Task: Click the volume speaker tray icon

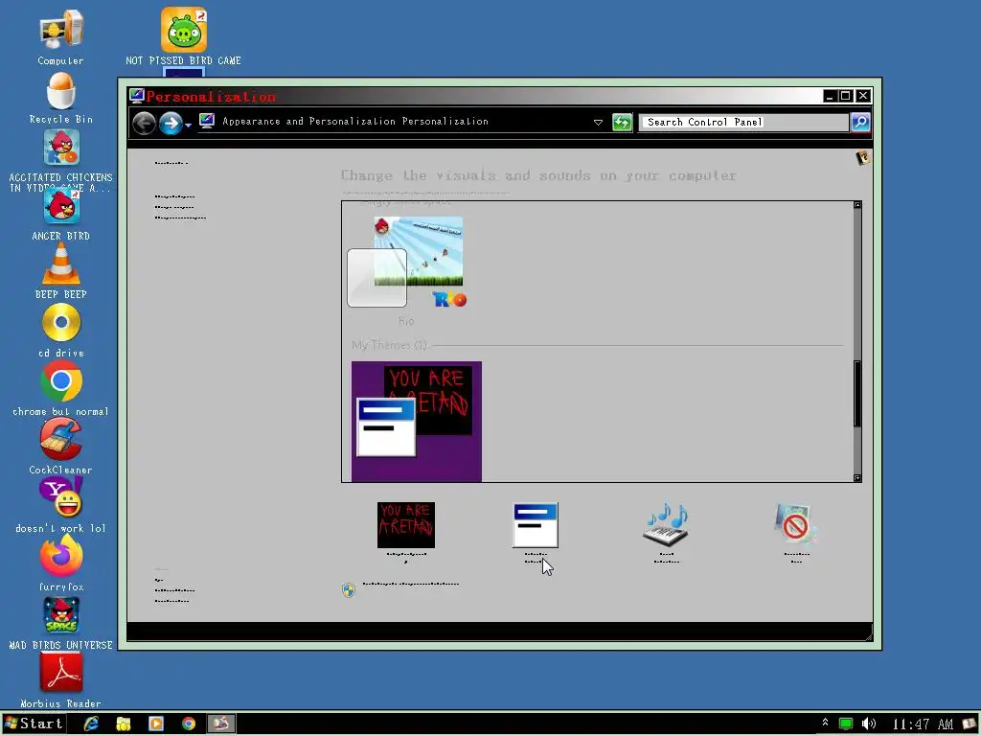Action: (868, 724)
